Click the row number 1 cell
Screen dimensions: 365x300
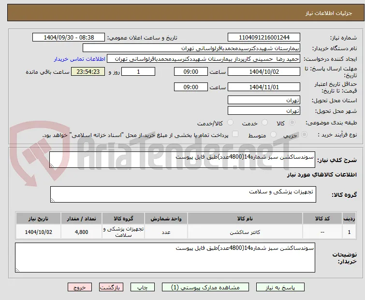[x=349, y=232]
